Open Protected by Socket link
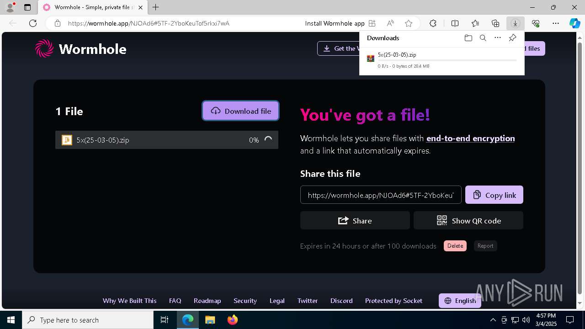The width and height of the screenshot is (585, 329). pos(394,301)
